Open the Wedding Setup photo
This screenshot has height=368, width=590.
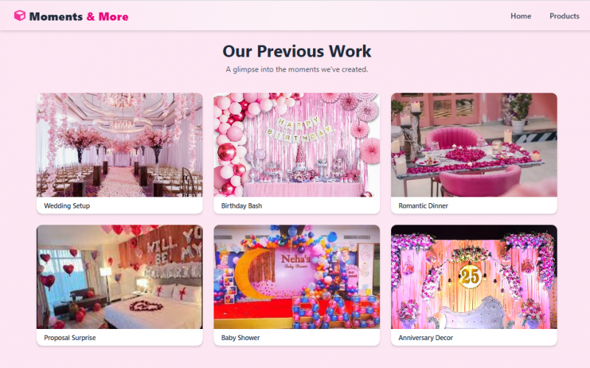click(119, 145)
